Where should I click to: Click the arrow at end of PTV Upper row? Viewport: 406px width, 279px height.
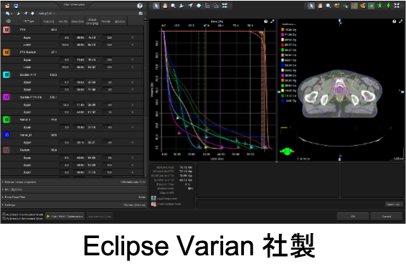(x=132, y=37)
